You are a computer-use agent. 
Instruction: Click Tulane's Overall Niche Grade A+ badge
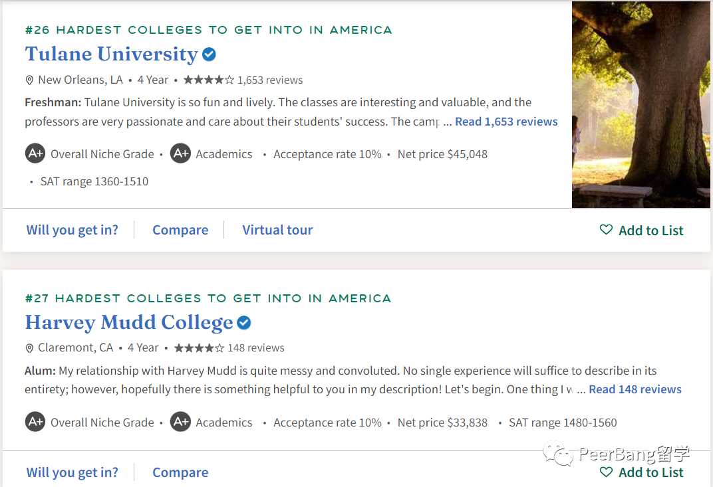(35, 154)
